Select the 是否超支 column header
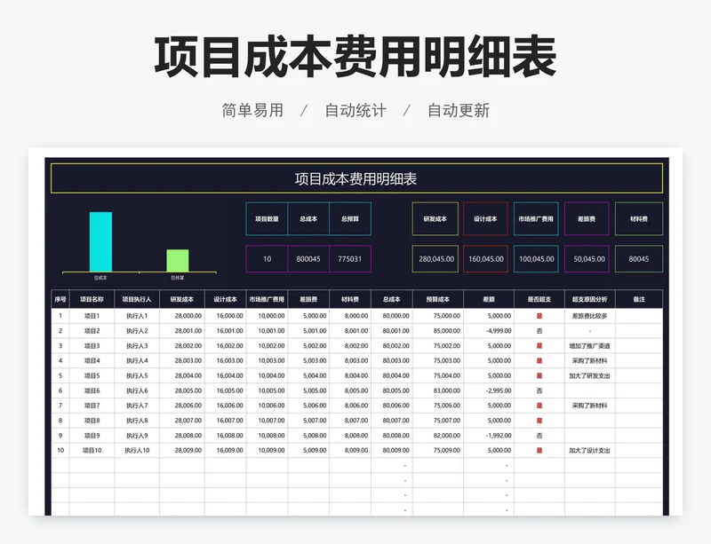Viewport: 711px width, 544px height. tap(539, 299)
